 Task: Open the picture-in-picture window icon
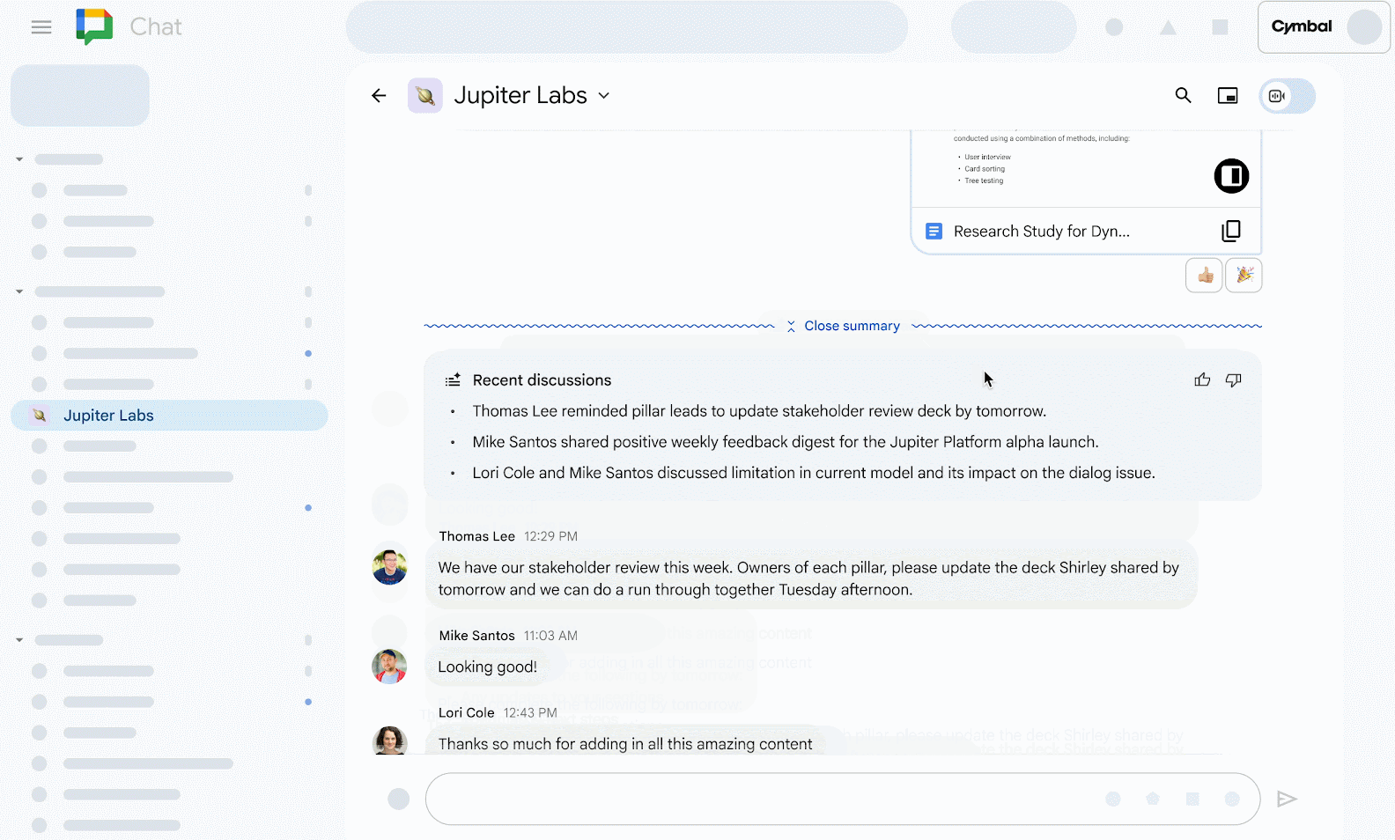1227,96
